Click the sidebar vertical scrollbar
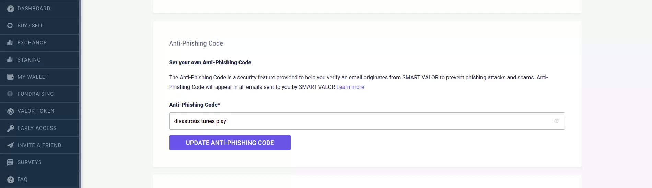Image resolution: width=652 pixels, height=188 pixels. pyautogui.click(x=80, y=94)
